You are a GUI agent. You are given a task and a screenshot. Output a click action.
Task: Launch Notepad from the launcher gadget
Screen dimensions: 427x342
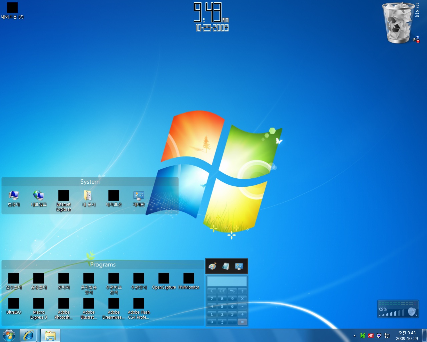226,266
